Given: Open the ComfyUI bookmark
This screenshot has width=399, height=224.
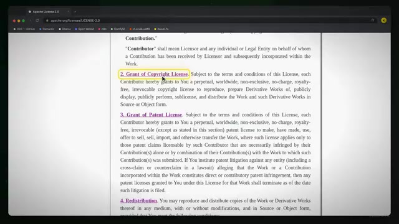Looking at the screenshot, I should pos(118,29).
